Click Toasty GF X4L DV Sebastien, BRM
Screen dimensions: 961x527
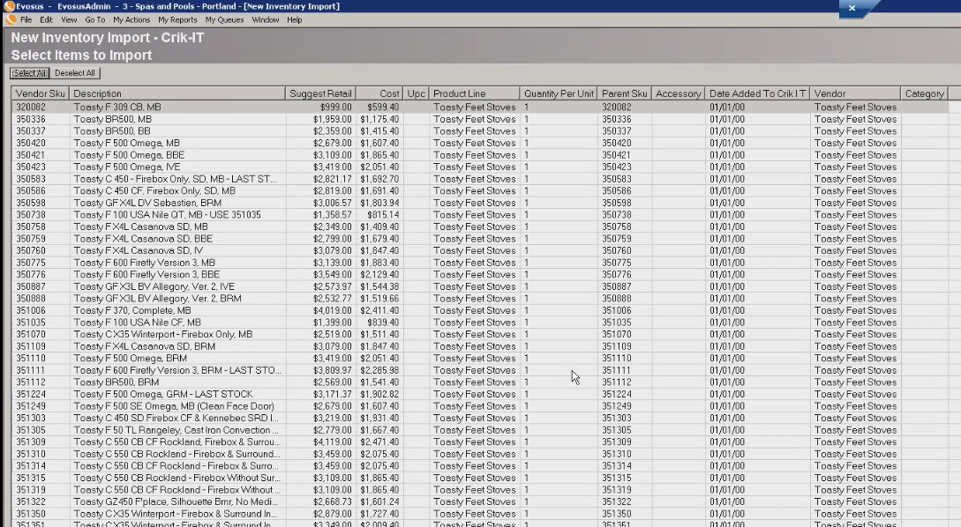click(x=147, y=203)
